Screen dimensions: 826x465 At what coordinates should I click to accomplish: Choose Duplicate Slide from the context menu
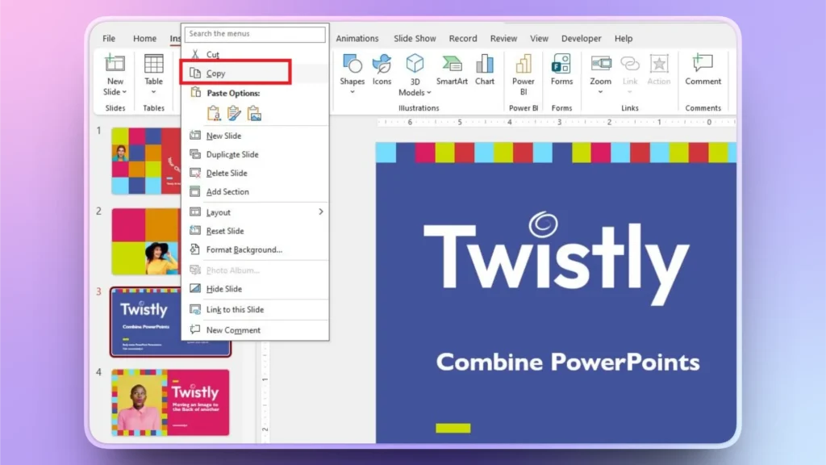228,154
